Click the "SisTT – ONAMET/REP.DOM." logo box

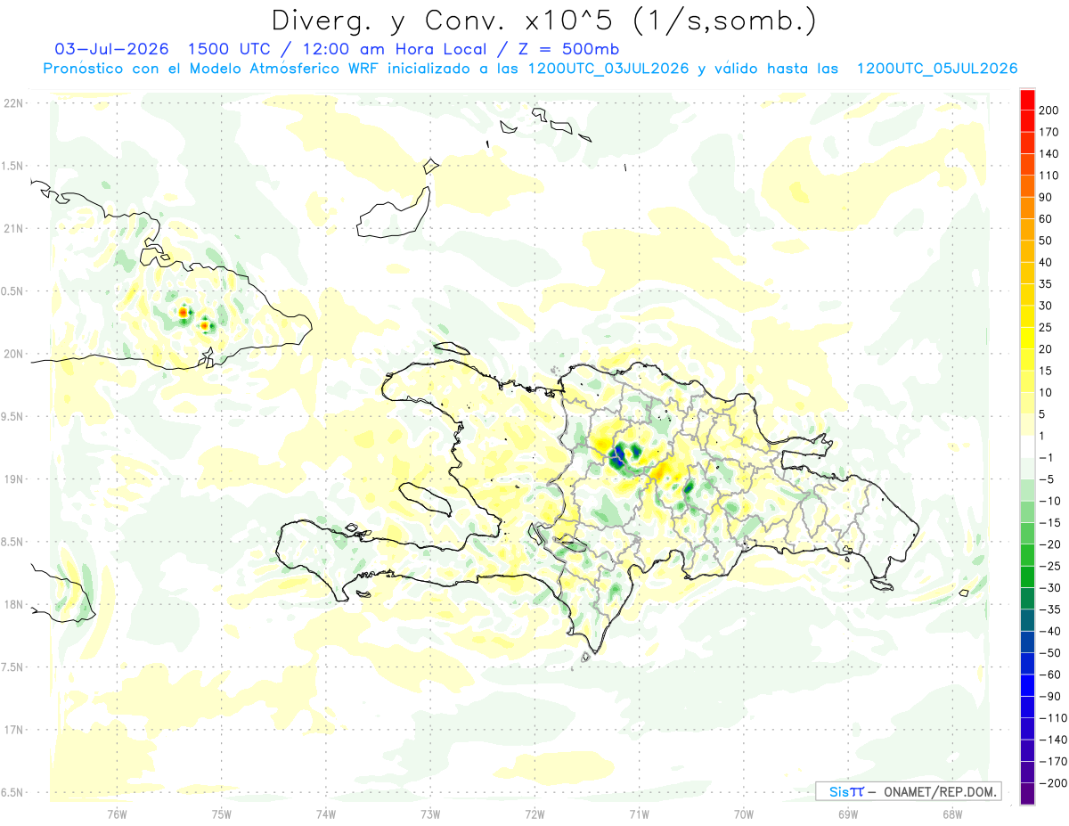click(x=908, y=791)
